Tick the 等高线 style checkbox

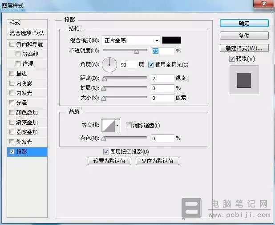click(x=18, y=54)
